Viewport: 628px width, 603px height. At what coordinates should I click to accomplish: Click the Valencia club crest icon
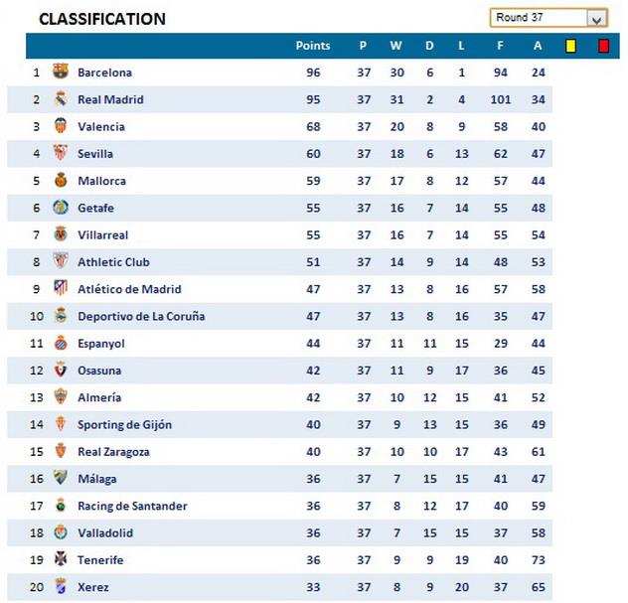[61, 126]
